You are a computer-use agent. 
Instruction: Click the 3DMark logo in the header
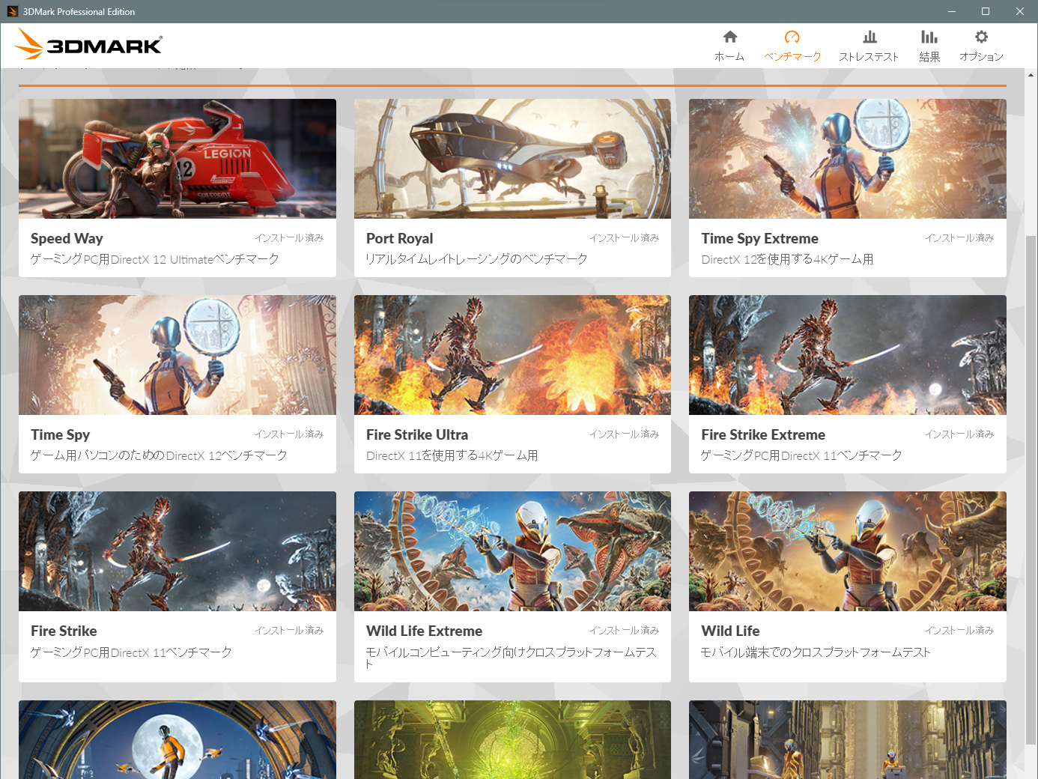(x=88, y=44)
